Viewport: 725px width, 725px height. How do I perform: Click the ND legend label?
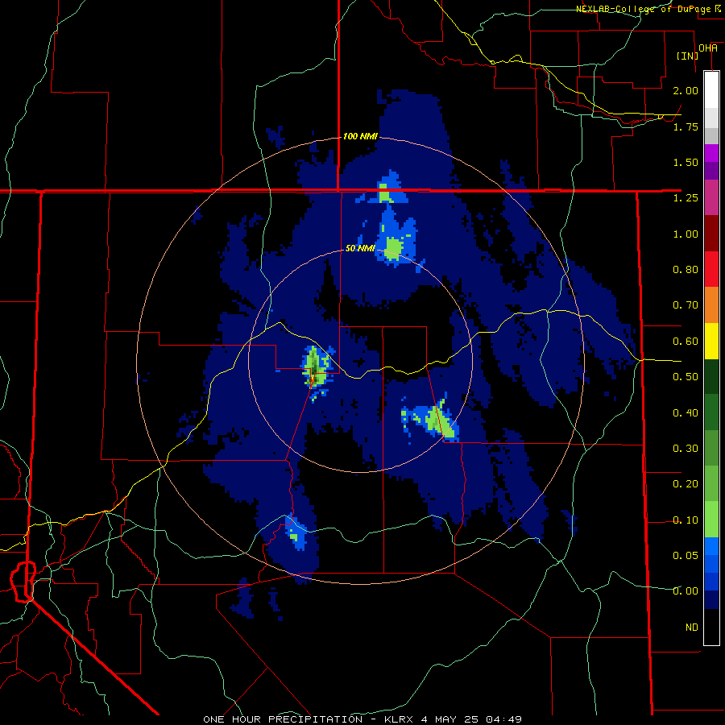(x=692, y=628)
